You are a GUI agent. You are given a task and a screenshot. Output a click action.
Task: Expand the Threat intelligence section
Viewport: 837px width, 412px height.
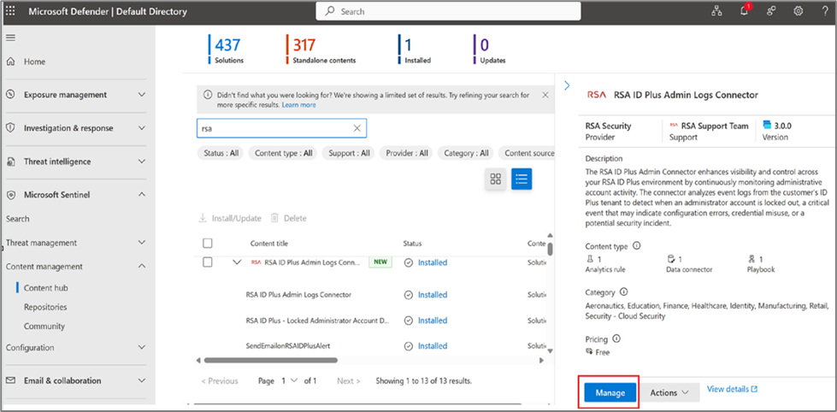click(142, 162)
